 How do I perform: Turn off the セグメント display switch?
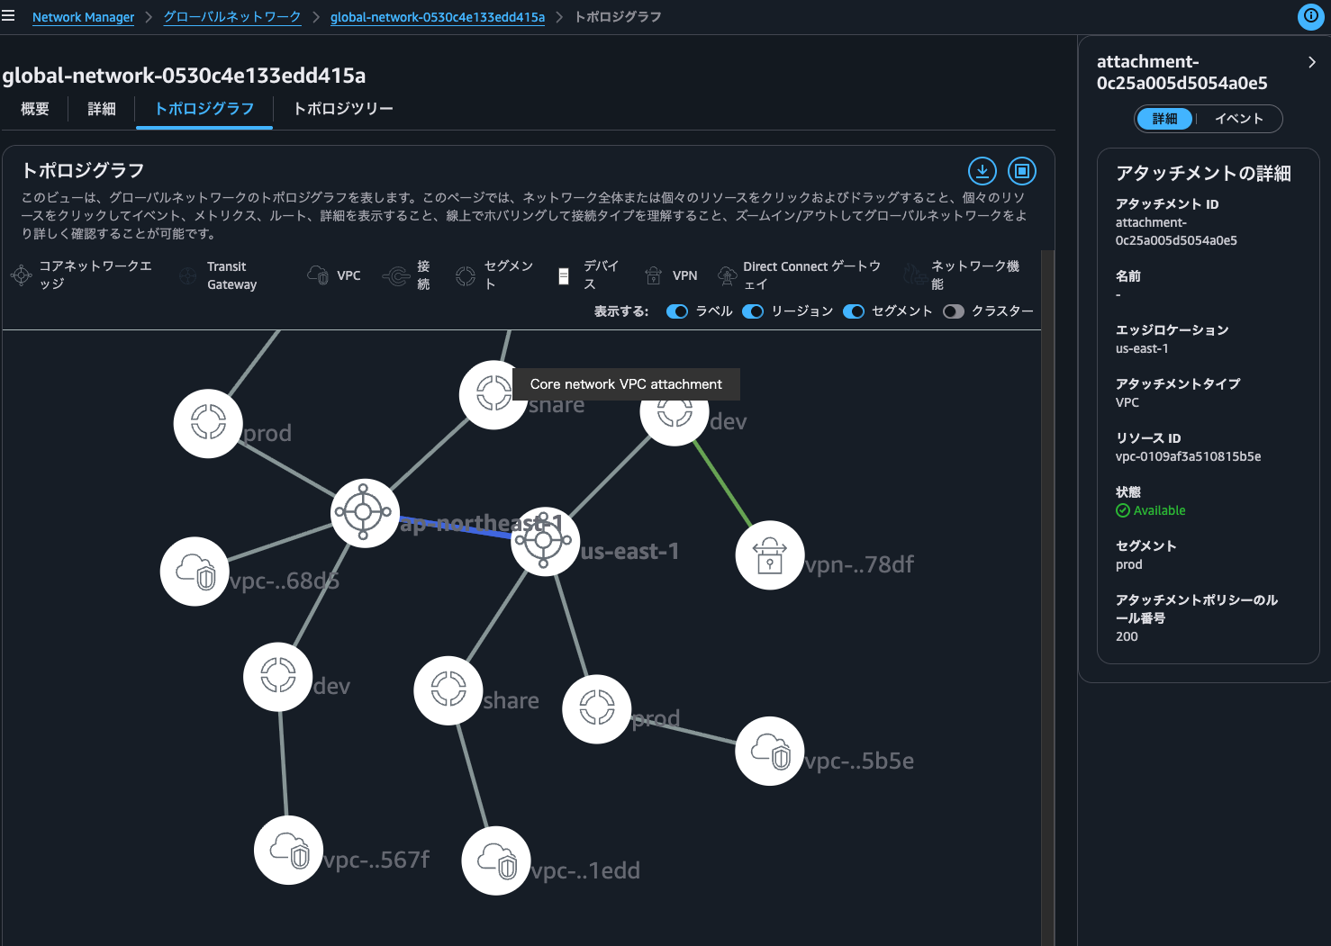coord(854,311)
